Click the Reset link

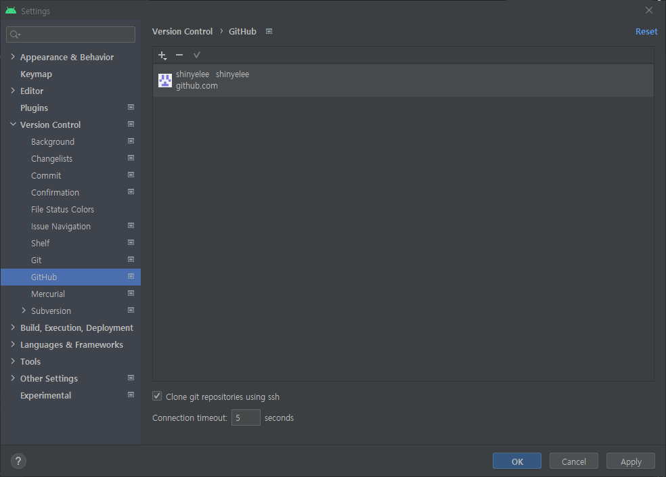point(646,31)
